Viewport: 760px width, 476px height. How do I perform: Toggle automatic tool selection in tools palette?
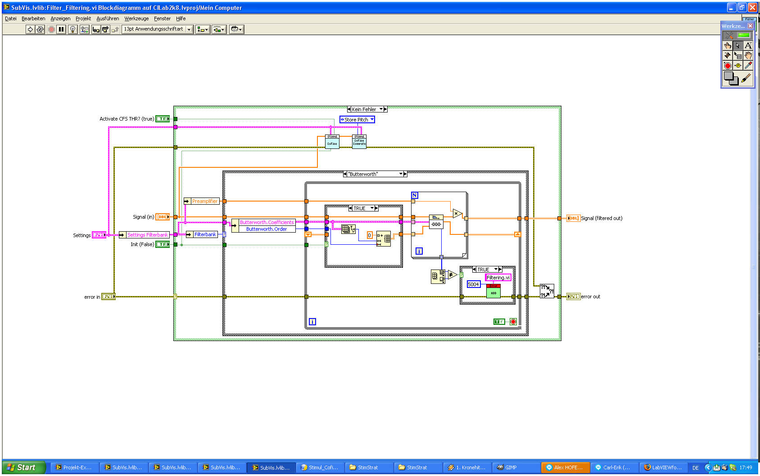tap(737, 35)
